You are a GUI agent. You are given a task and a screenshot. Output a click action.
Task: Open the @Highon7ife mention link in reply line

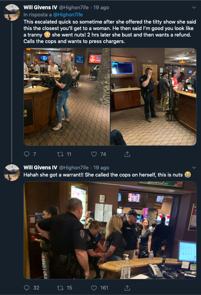tap(68, 15)
